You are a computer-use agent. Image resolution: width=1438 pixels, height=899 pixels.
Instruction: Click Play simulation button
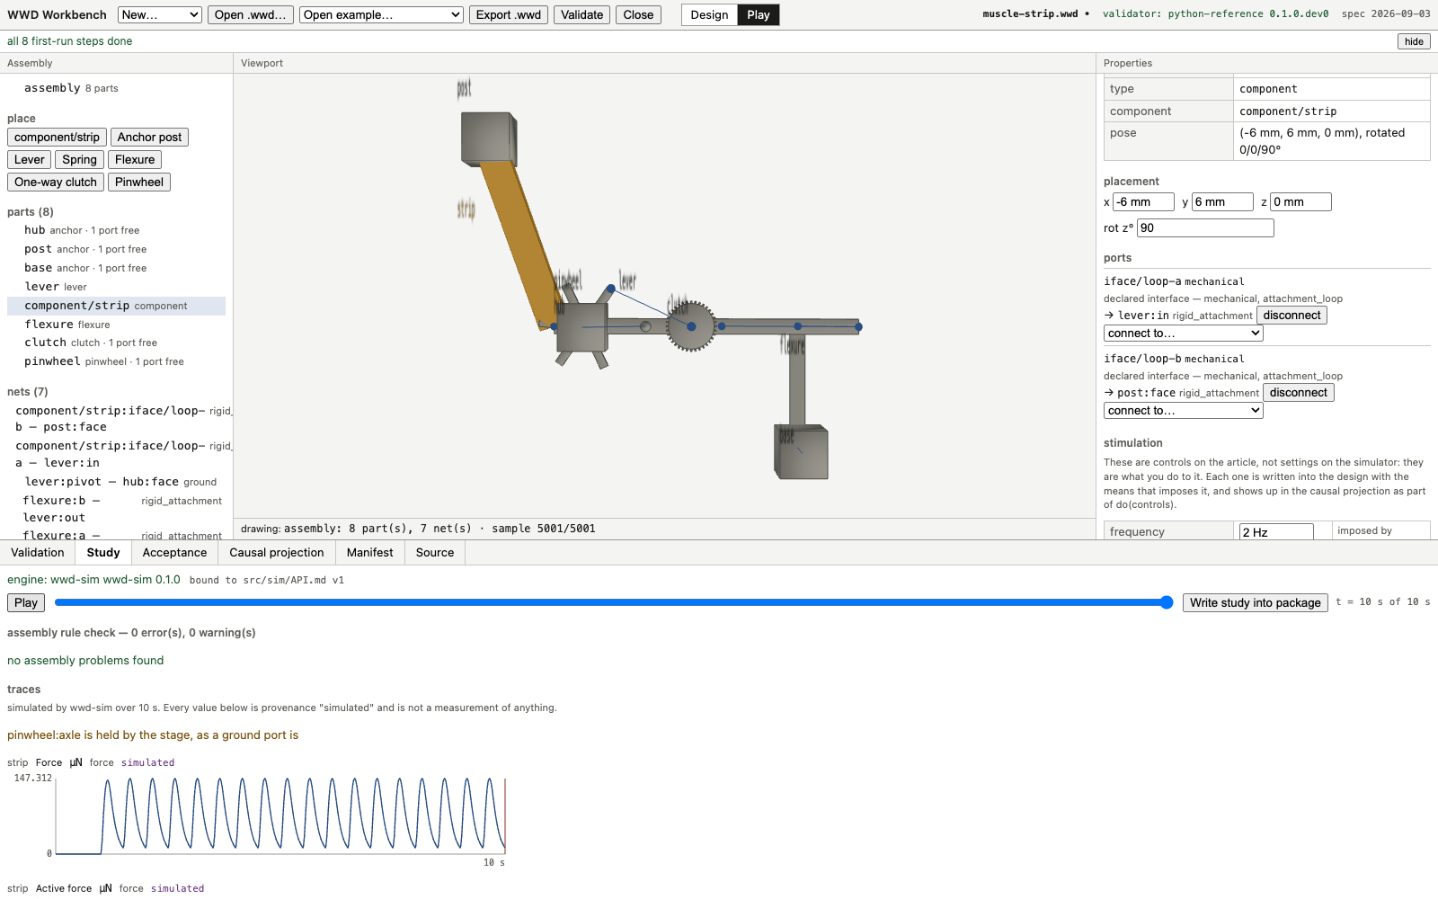pos(26,603)
